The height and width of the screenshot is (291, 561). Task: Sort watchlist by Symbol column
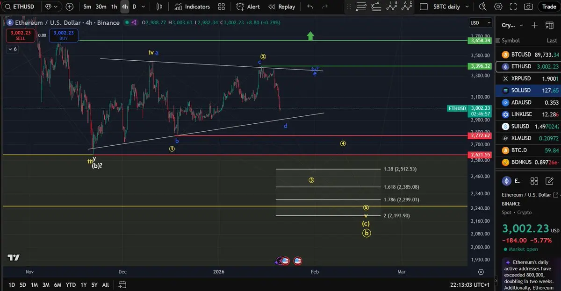coord(511,41)
